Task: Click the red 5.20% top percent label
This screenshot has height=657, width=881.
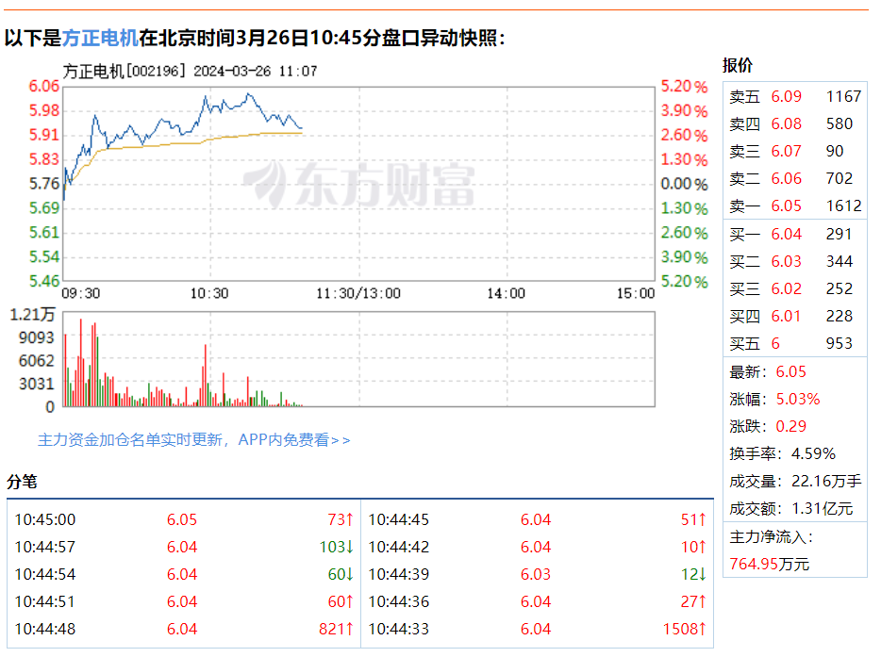Action: (684, 87)
